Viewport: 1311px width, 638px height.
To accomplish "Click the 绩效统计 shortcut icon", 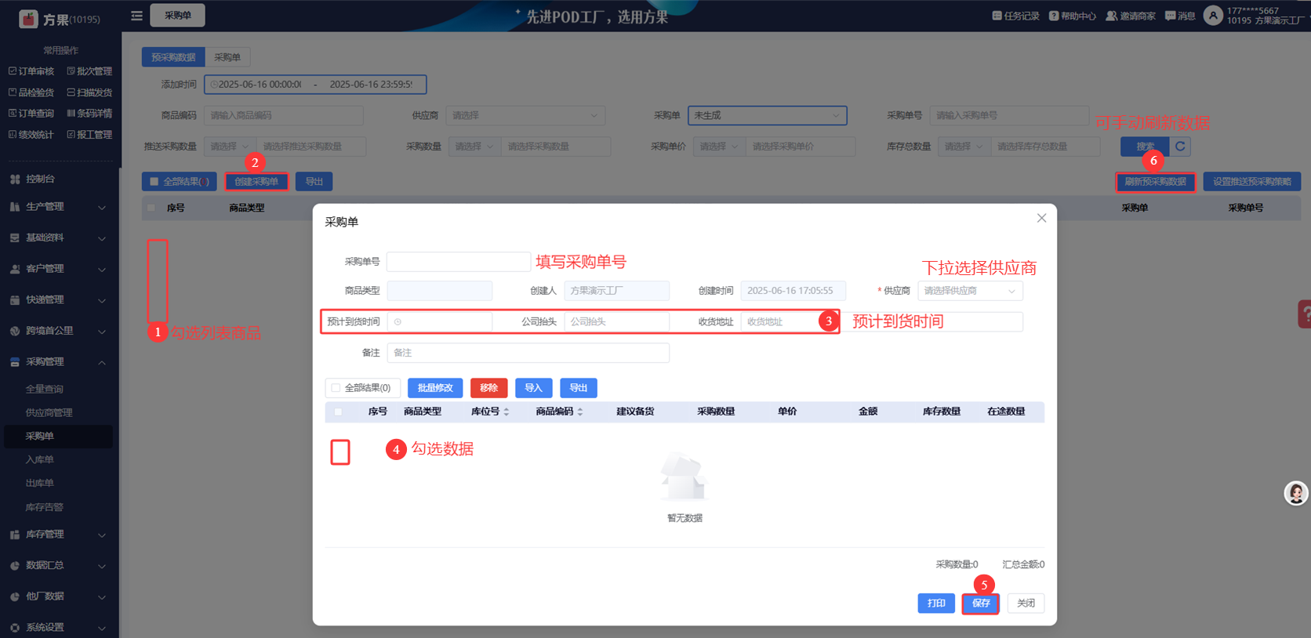I will (x=13, y=135).
